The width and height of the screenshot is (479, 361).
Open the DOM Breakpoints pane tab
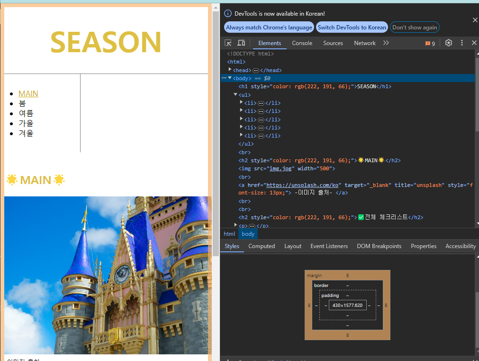pos(379,246)
